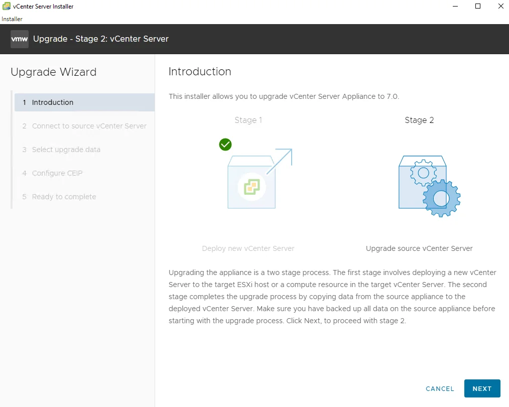
Task: Select Ready to complete step
Action: click(84, 197)
